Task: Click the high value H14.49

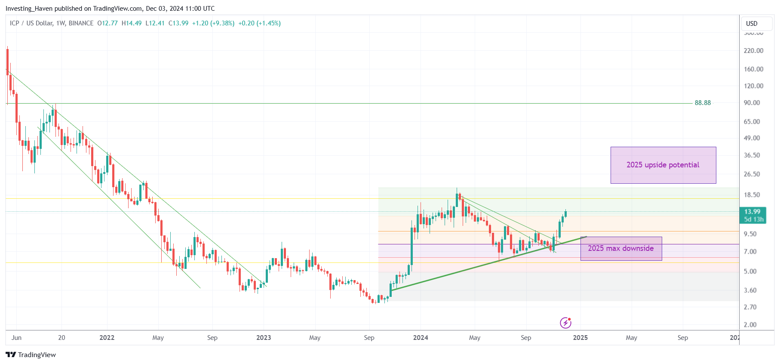Action: [x=132, y=23]
